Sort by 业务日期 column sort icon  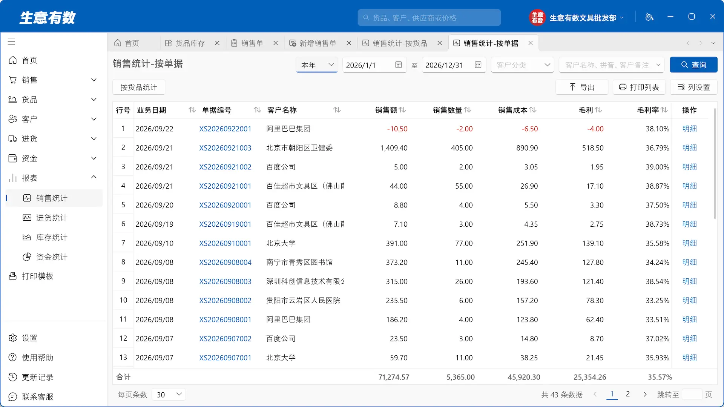click(192, 110)
